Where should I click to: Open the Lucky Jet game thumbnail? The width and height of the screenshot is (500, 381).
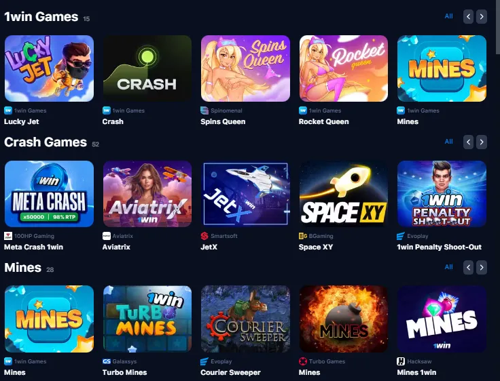point(49,68)
